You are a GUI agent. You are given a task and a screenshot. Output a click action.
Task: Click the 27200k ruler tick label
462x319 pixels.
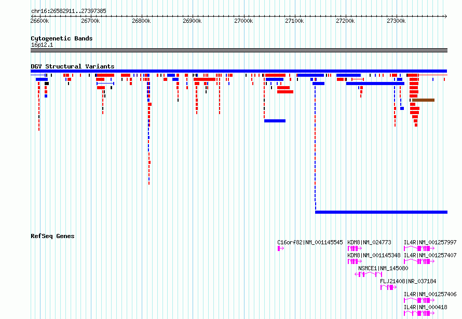tap(345, 21)
